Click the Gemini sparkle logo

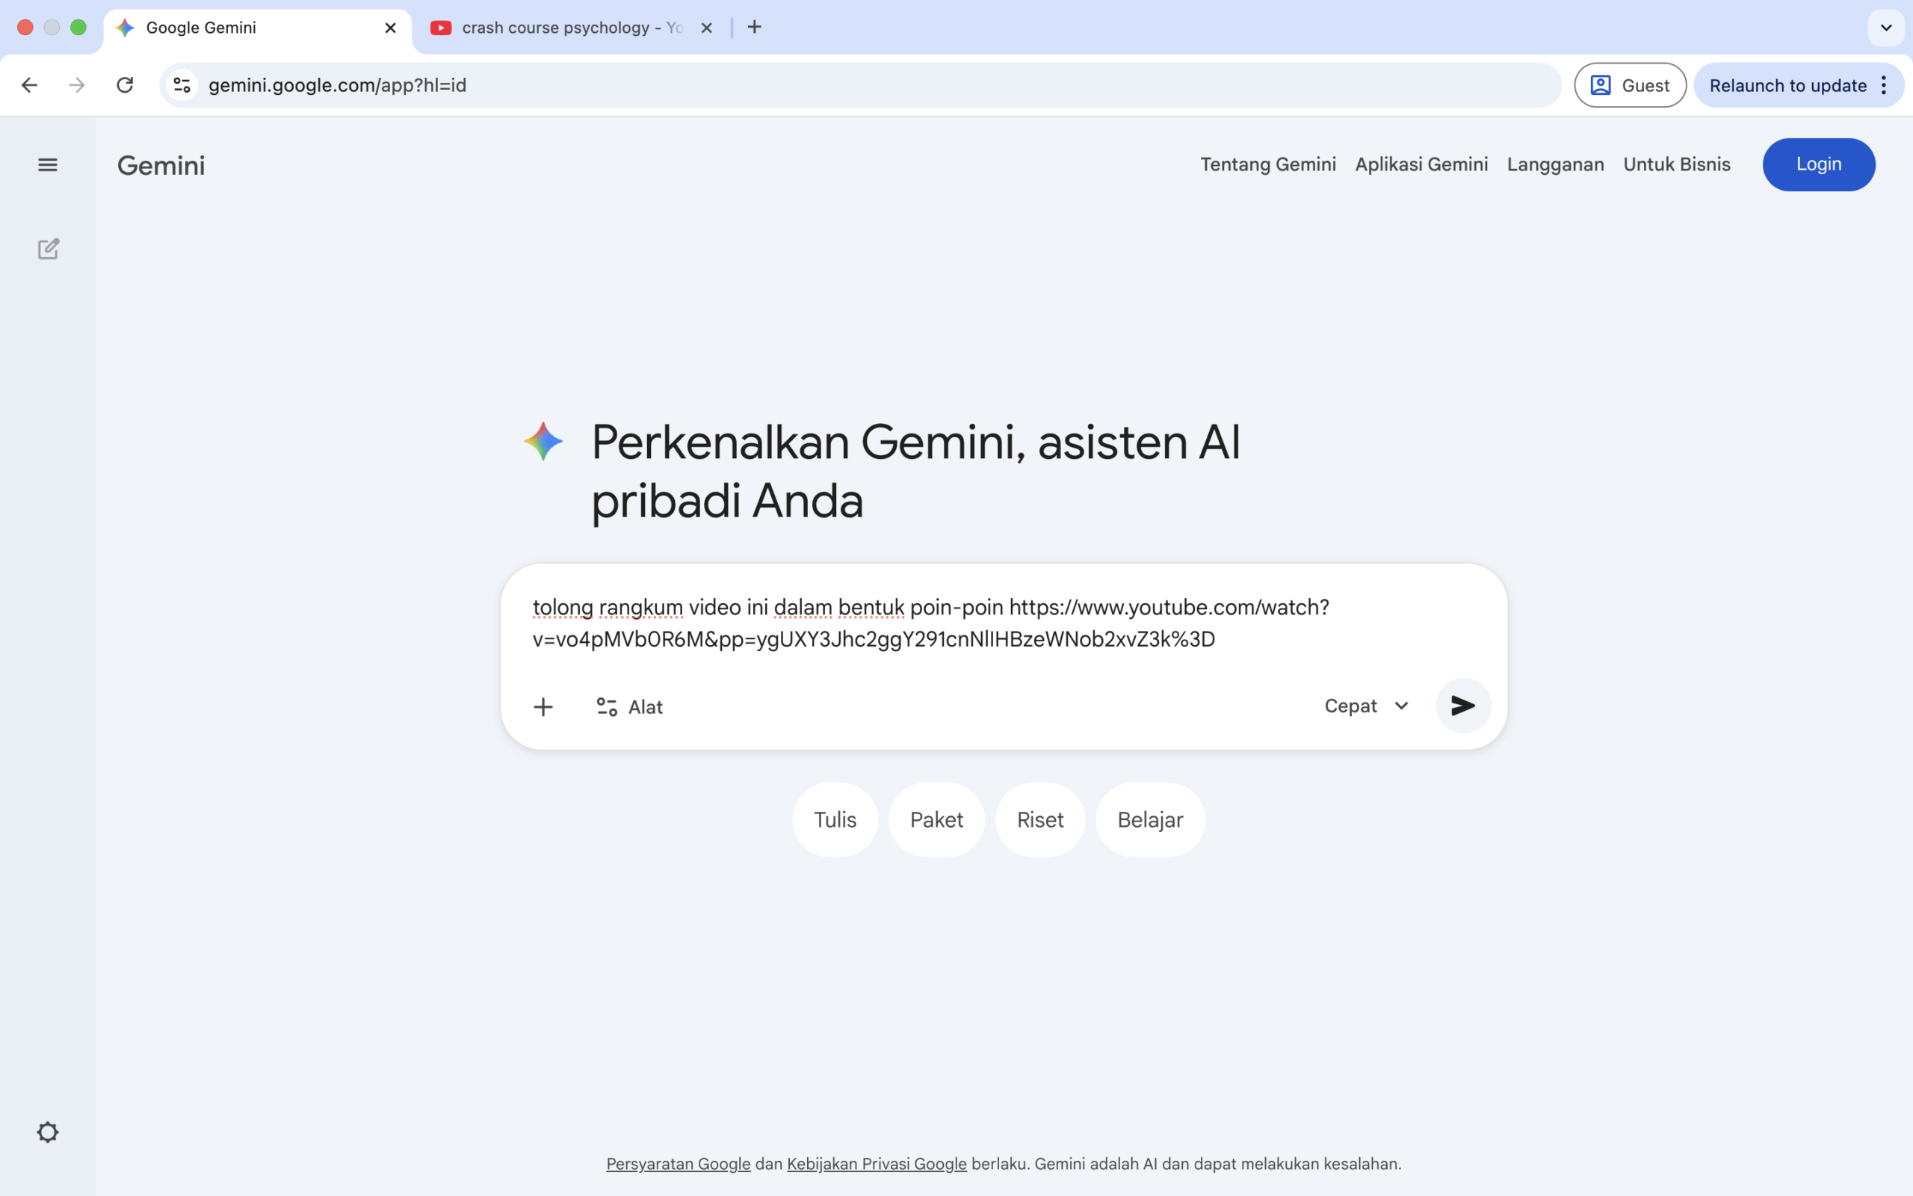[x=543, y=441]
